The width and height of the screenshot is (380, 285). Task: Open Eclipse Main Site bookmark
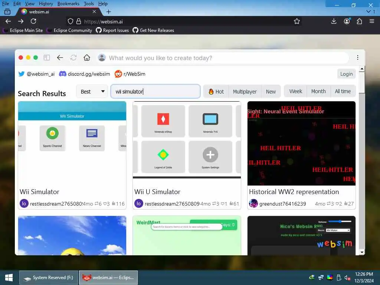tap(23, 30)
